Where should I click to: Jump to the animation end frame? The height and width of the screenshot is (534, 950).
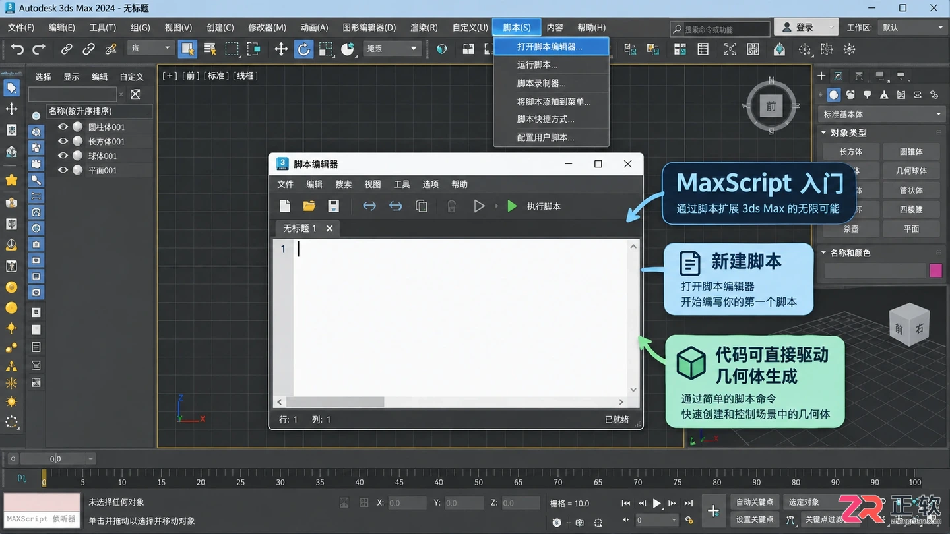coord(688,503)
